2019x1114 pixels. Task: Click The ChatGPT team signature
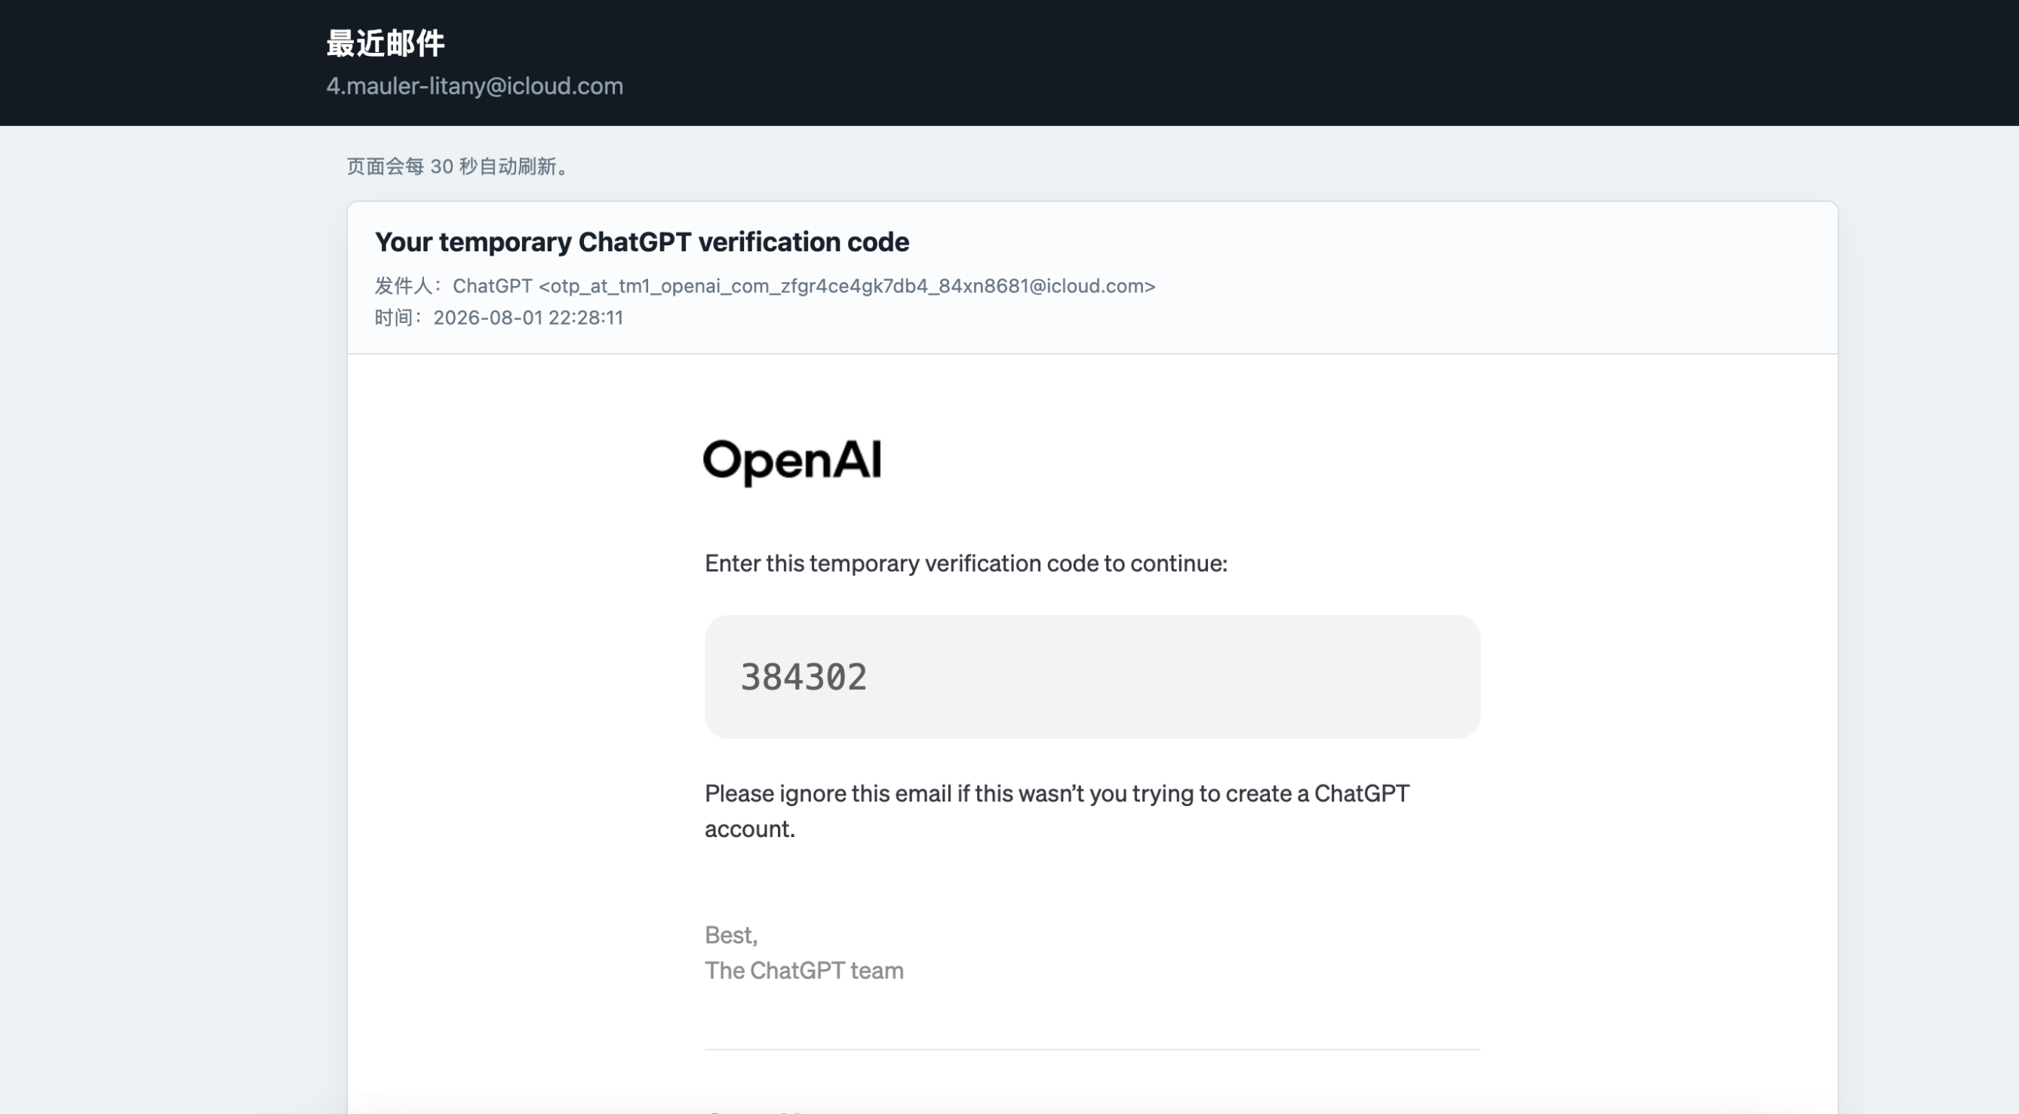click(804, 970)
